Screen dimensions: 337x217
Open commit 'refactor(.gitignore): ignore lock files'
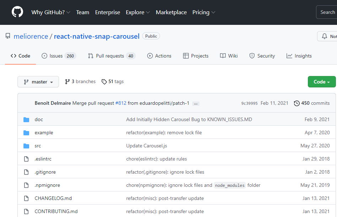coord(165,172)
